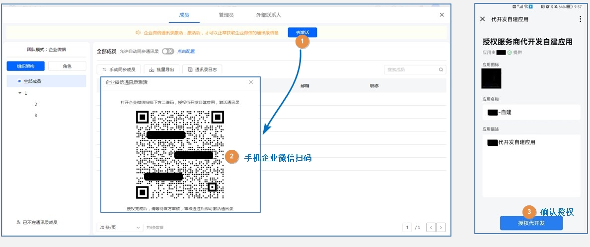
Task: Click 手动同步成员 sync button
Action: coord(119,70)
